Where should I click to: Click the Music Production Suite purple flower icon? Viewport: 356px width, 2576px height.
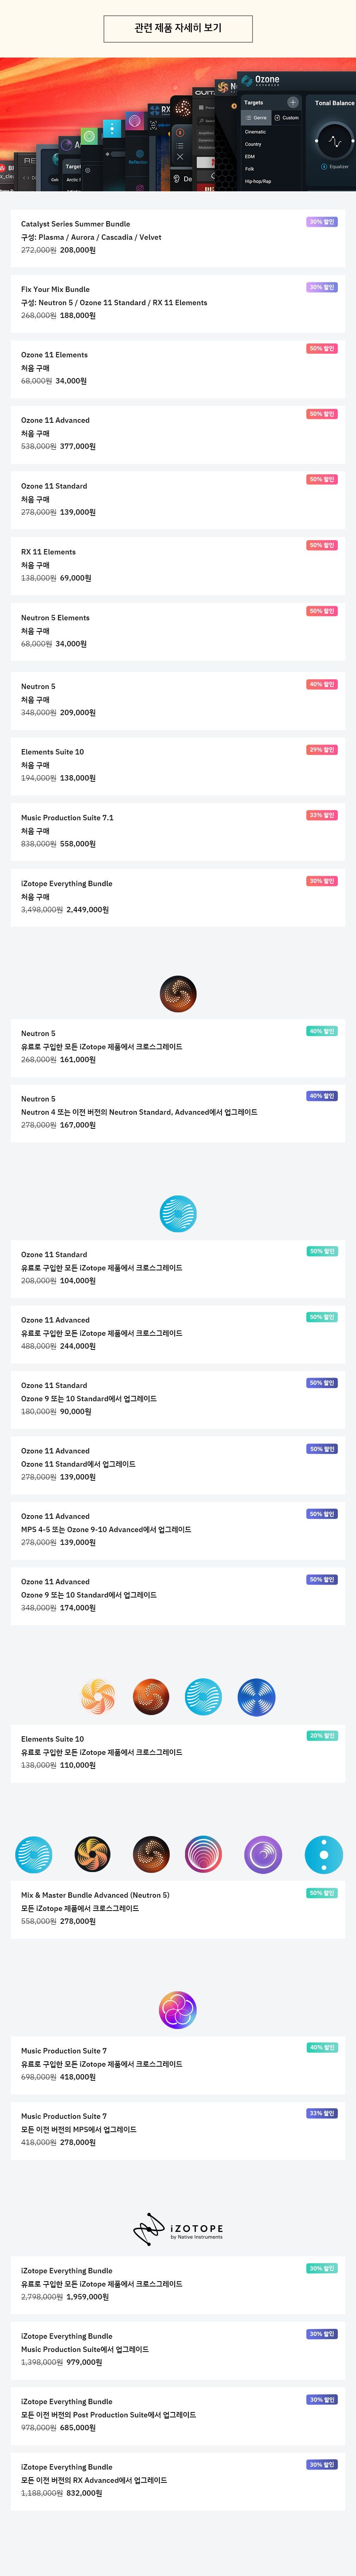pos(178,2009)
